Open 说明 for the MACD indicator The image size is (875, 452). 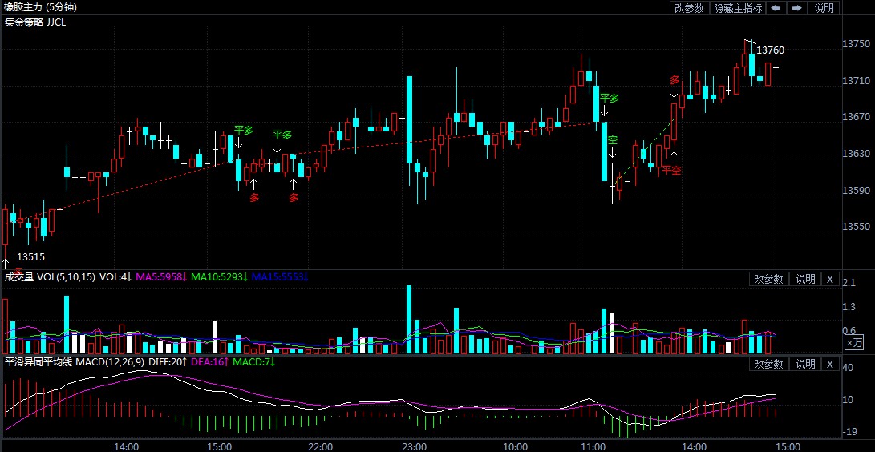click(x=805, y=364)
